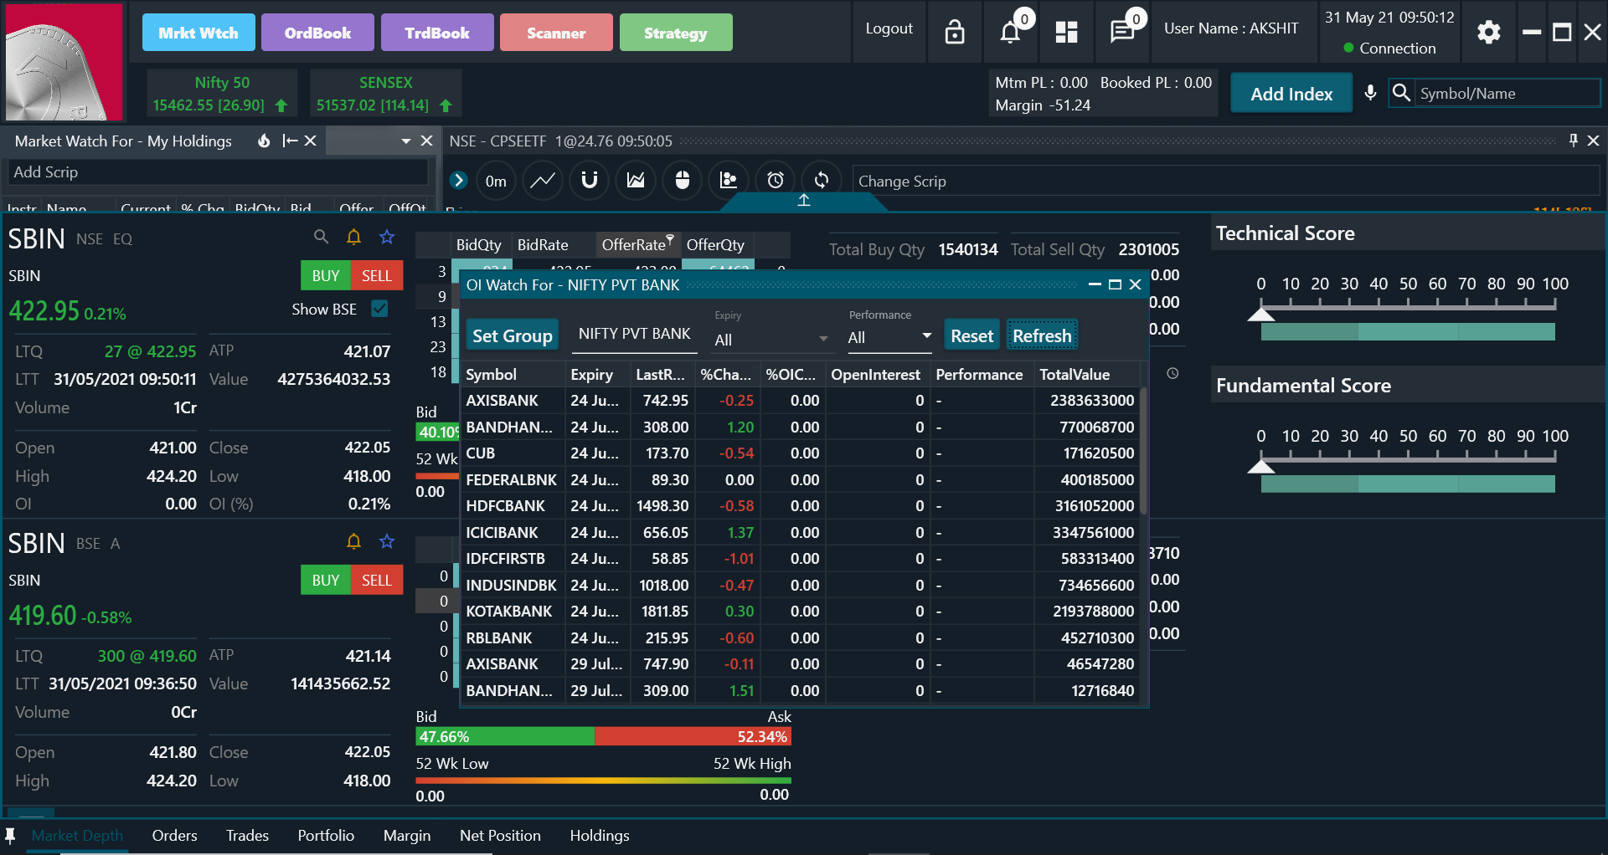Open the Scanner tab
This screenshot has width=1608, height=855.
pos(556,33)
